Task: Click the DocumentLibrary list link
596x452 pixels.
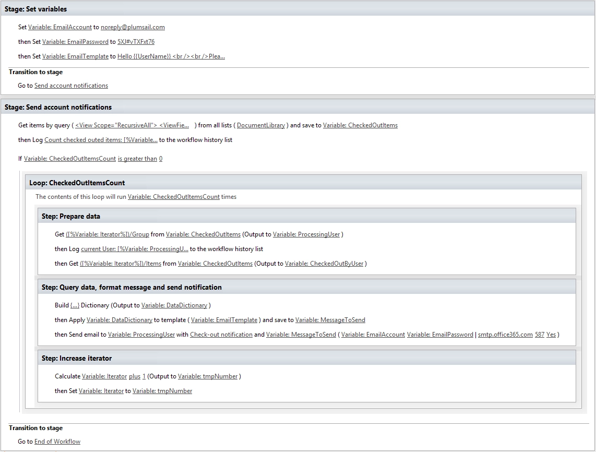Action: (x=261, y=125)
